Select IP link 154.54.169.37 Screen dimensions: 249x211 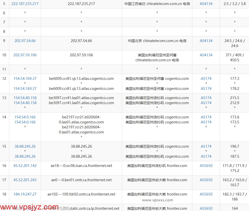[x=25, y=78]
